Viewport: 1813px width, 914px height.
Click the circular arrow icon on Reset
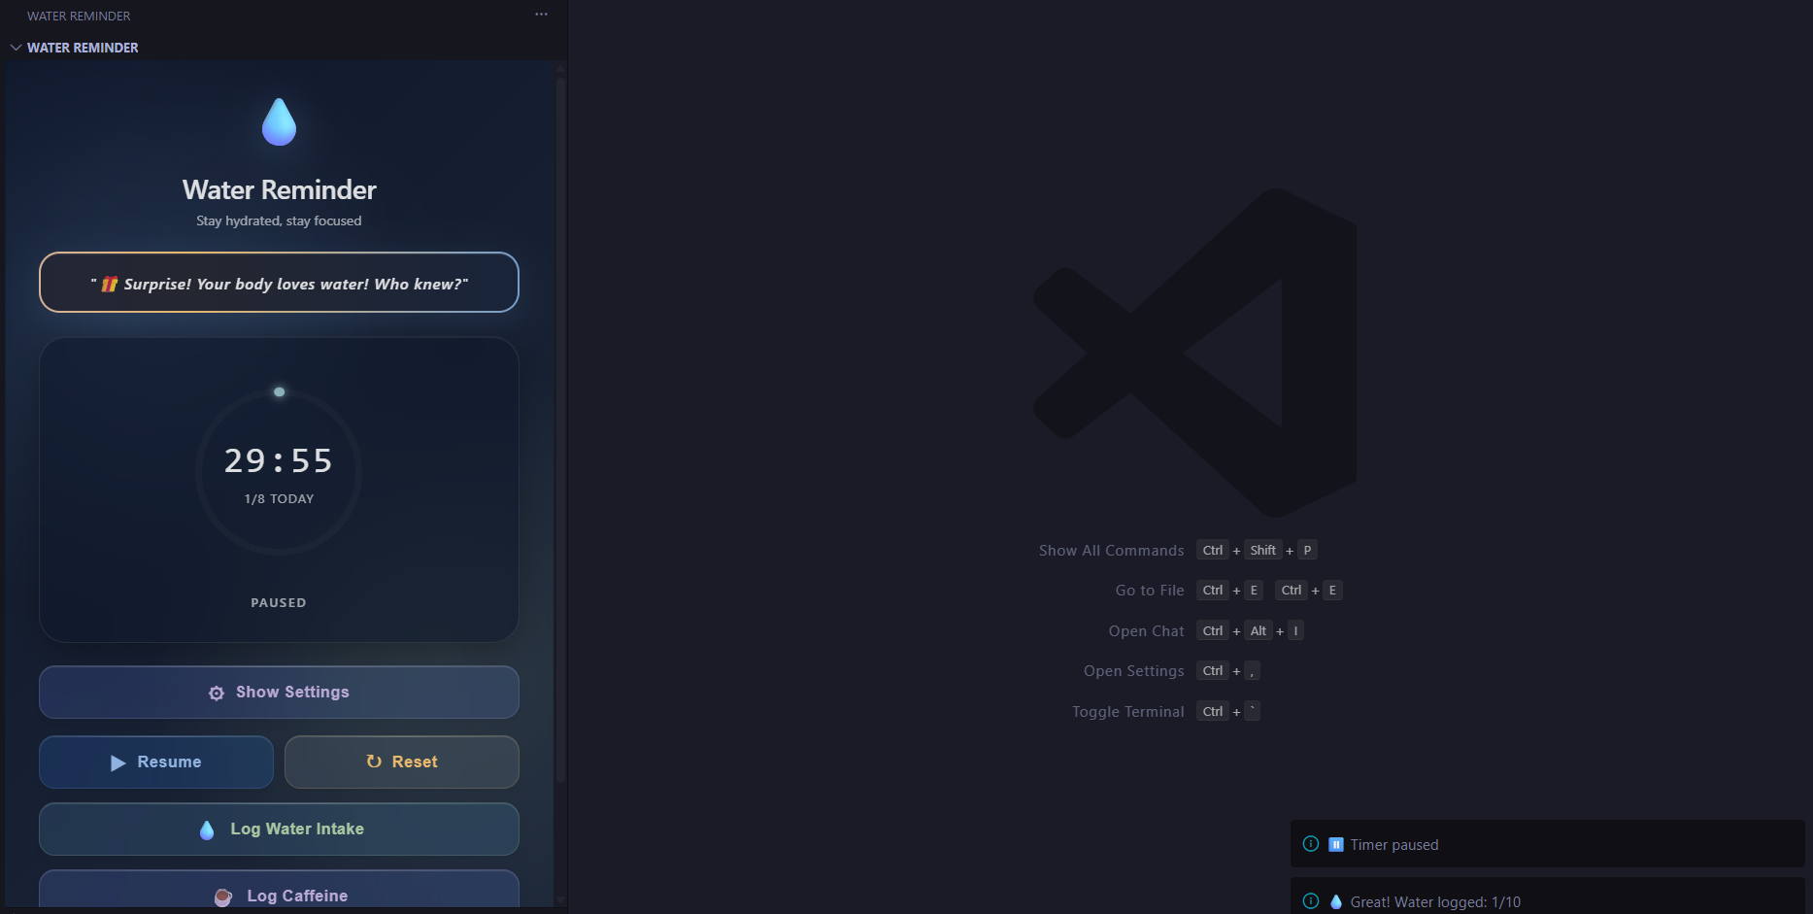374,762
